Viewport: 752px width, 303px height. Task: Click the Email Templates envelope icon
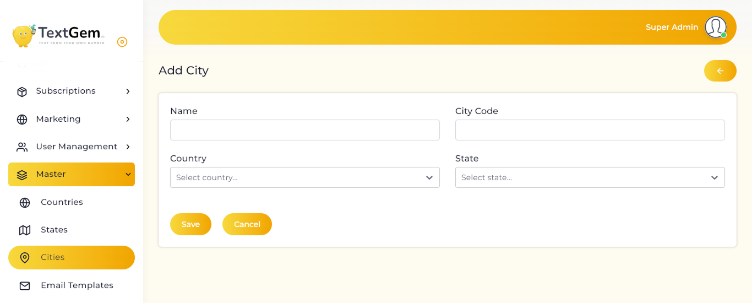(25, 286)
